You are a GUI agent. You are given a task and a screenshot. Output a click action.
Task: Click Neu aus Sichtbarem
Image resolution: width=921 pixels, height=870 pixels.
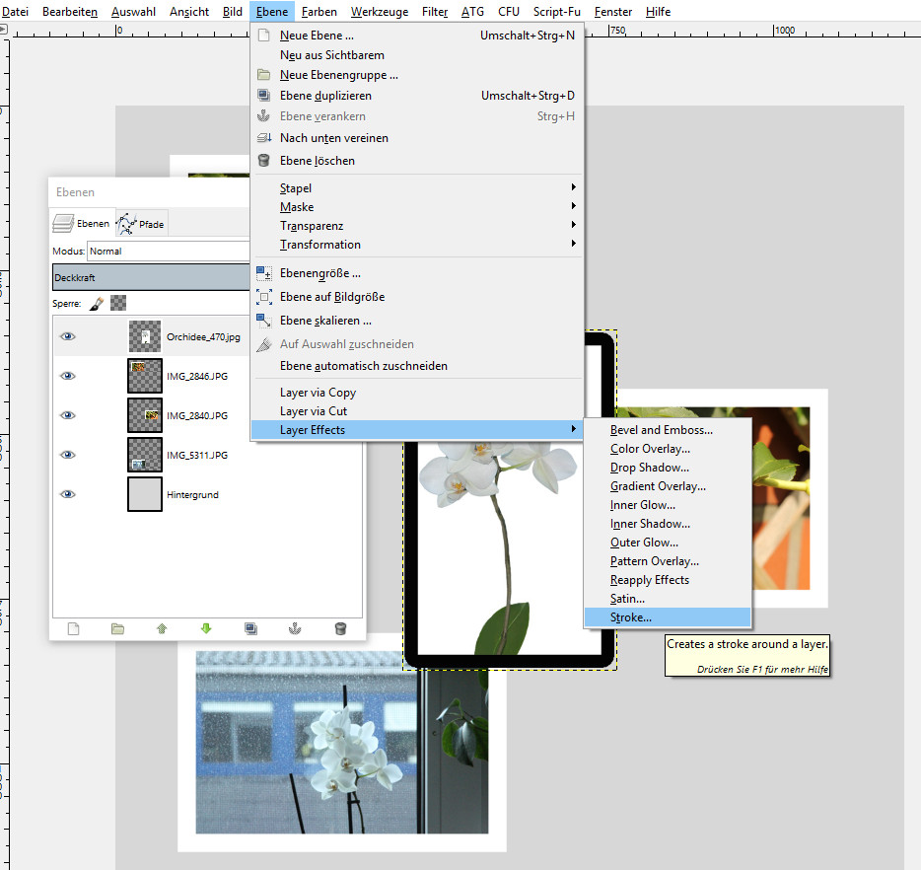tap(416, 55)
